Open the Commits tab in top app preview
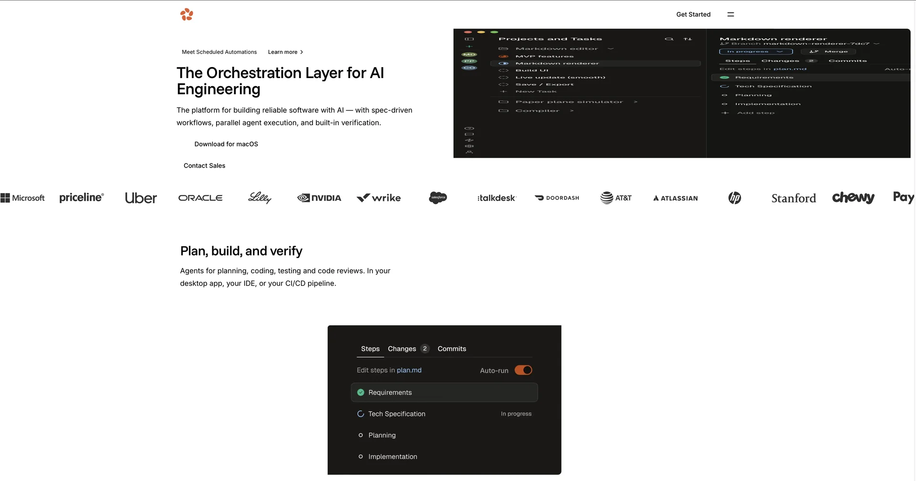Image resolution: width=916 pixels, height=481 pixels. (848, 61)
